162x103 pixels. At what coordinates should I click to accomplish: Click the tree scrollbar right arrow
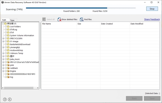[x=38, y=88]
